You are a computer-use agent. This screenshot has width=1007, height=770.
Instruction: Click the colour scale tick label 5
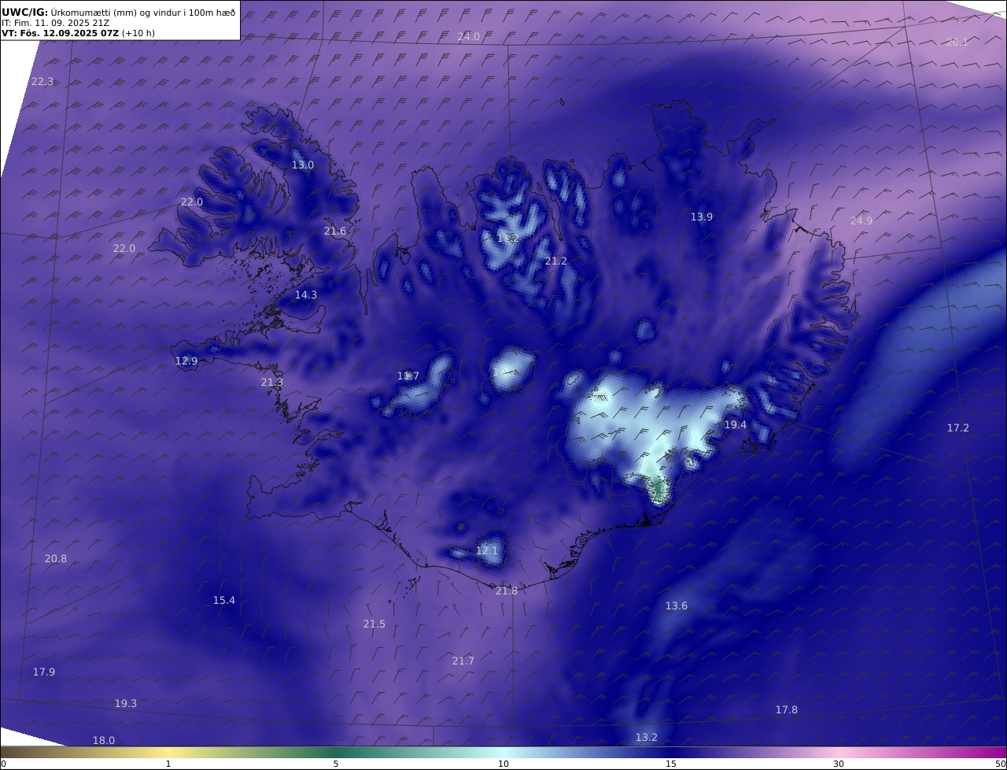click(336, 764)
